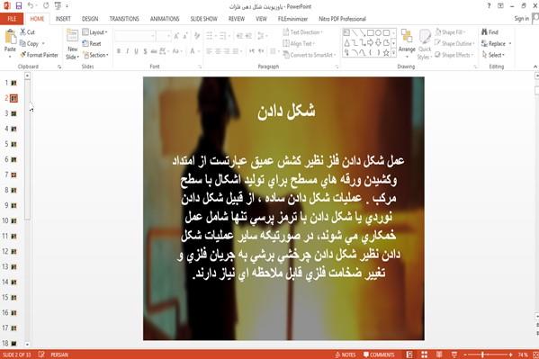Open the FILE tab

coord(12,19)
